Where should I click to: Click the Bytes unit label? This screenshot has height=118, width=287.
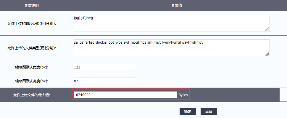coord(183,95)
